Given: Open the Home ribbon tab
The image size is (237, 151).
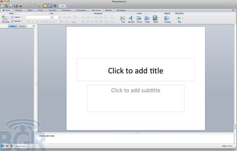Looking at the screenshot, I should coord(7,10).
